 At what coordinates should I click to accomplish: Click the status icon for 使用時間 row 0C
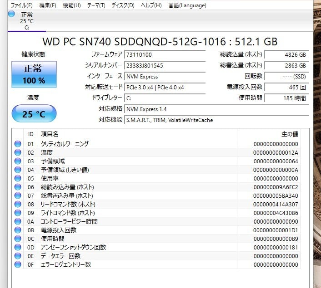pyautogui.click(x=18, y=239)
